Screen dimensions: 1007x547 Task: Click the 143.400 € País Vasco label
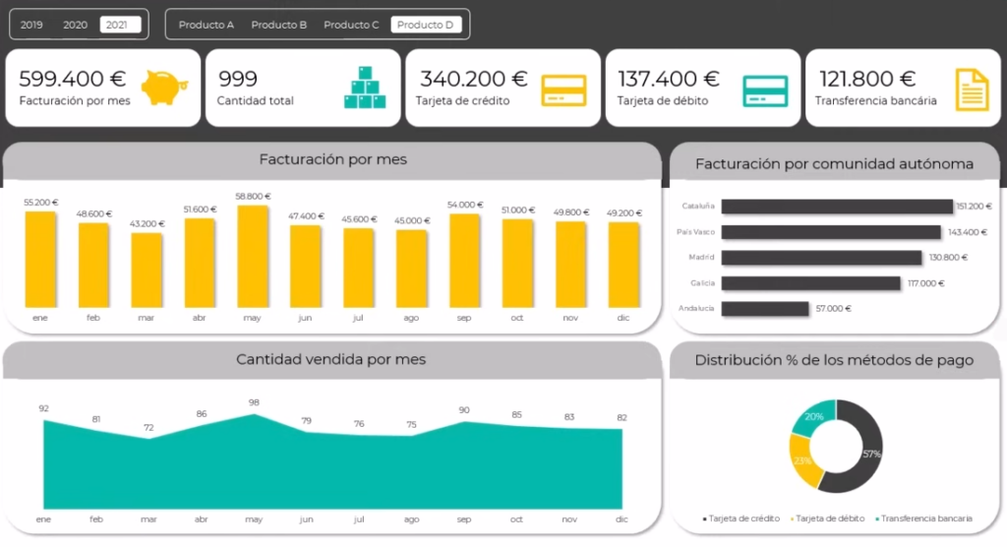pos(968,232)
